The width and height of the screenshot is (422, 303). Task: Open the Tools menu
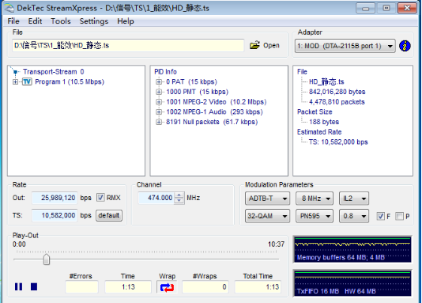click(x=61, y=21)
